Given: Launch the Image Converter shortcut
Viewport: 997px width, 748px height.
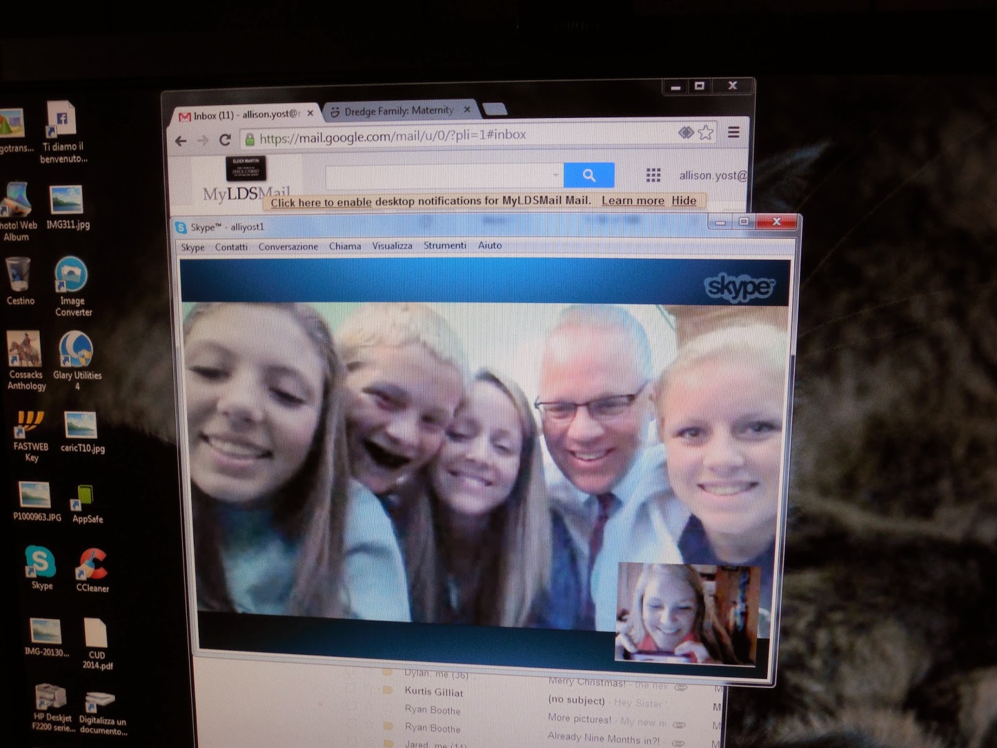Looking at the screenshot, I should click(72, 287).
